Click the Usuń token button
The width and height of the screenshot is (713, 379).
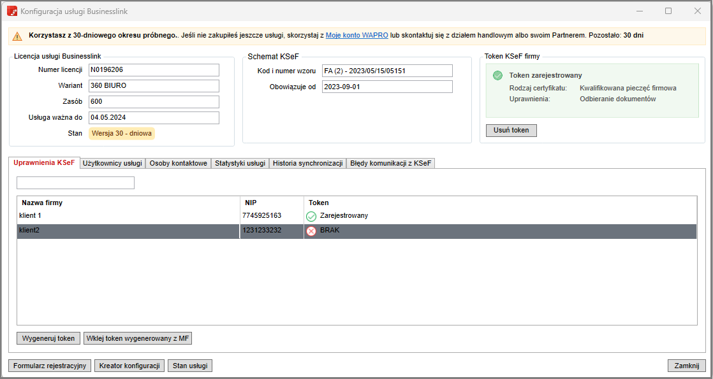[x=511, y=131]
